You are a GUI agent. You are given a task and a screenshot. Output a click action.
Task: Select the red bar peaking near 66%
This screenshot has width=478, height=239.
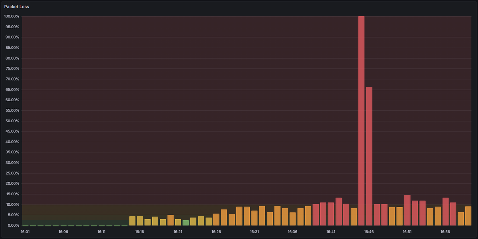pyautogui.click(x=369, y=156)
